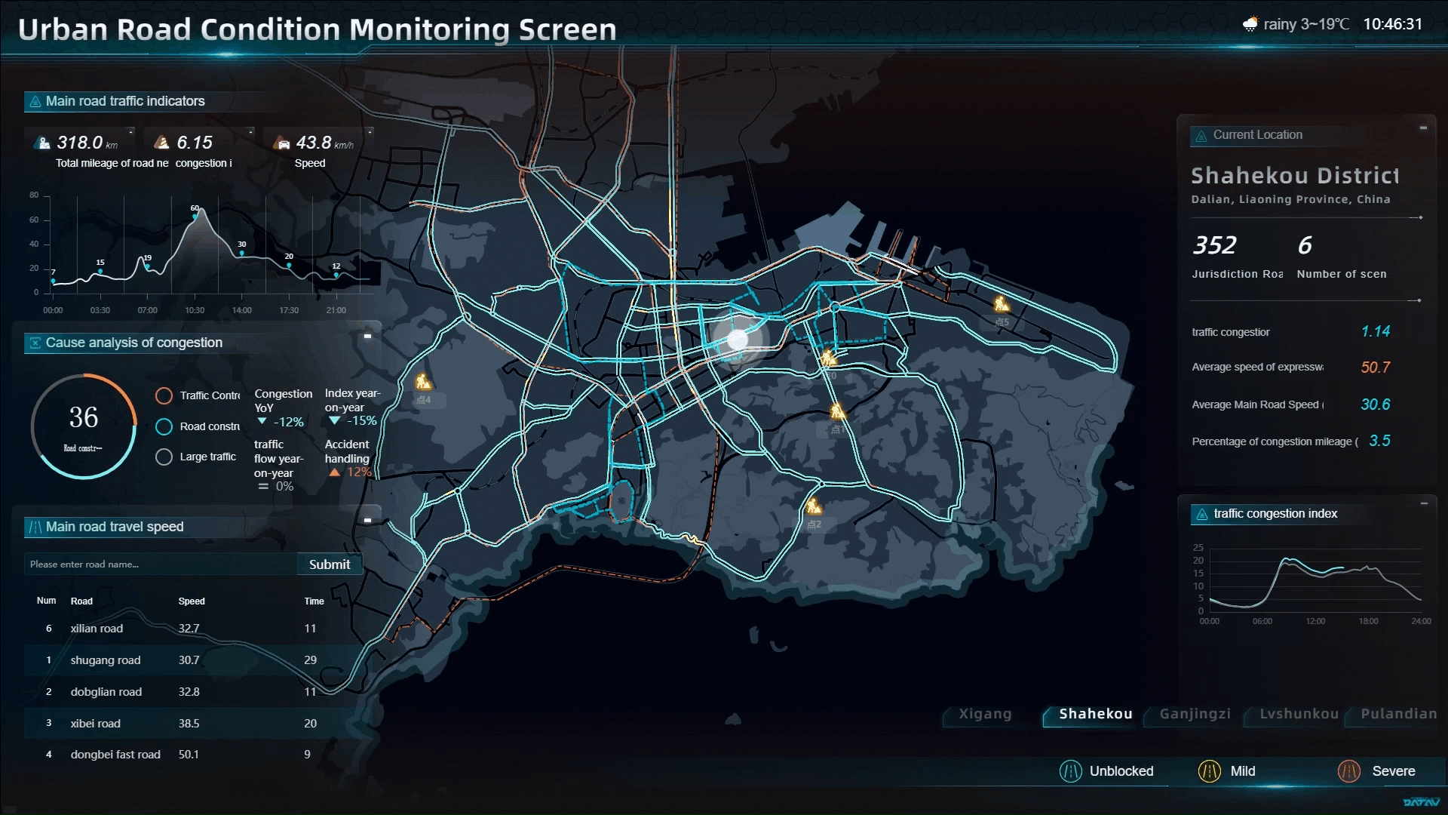Select the Traffic Control legend circle
This screenshot has height=815, width=1448.
(x=164, y=395)
